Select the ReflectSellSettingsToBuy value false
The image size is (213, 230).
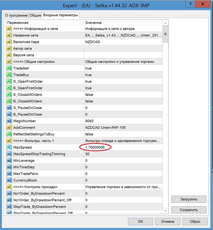89,134
